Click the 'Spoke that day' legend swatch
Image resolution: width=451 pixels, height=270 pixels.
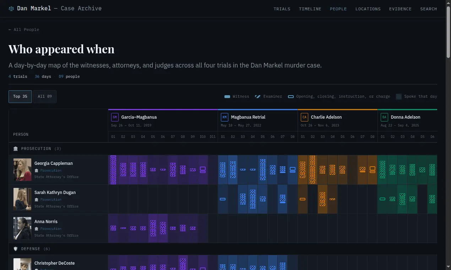tap(399, 97)
